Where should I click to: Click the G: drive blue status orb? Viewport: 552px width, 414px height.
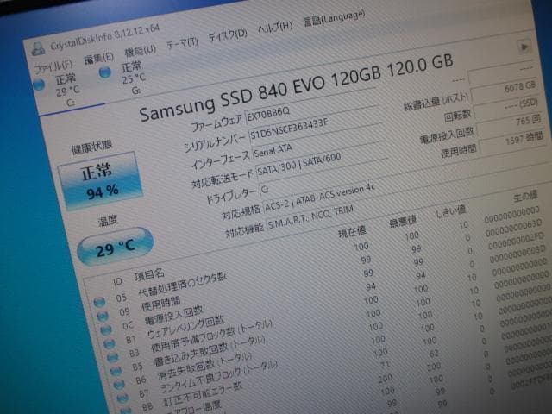tap(105, 72)
